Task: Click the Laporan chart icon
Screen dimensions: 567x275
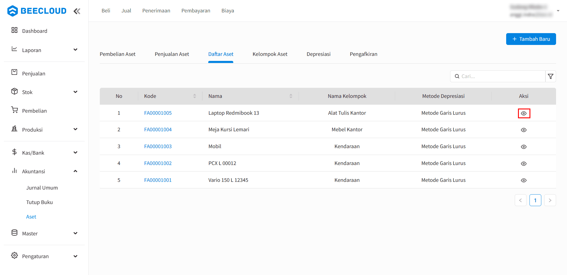Action: (x=14, y=49)
